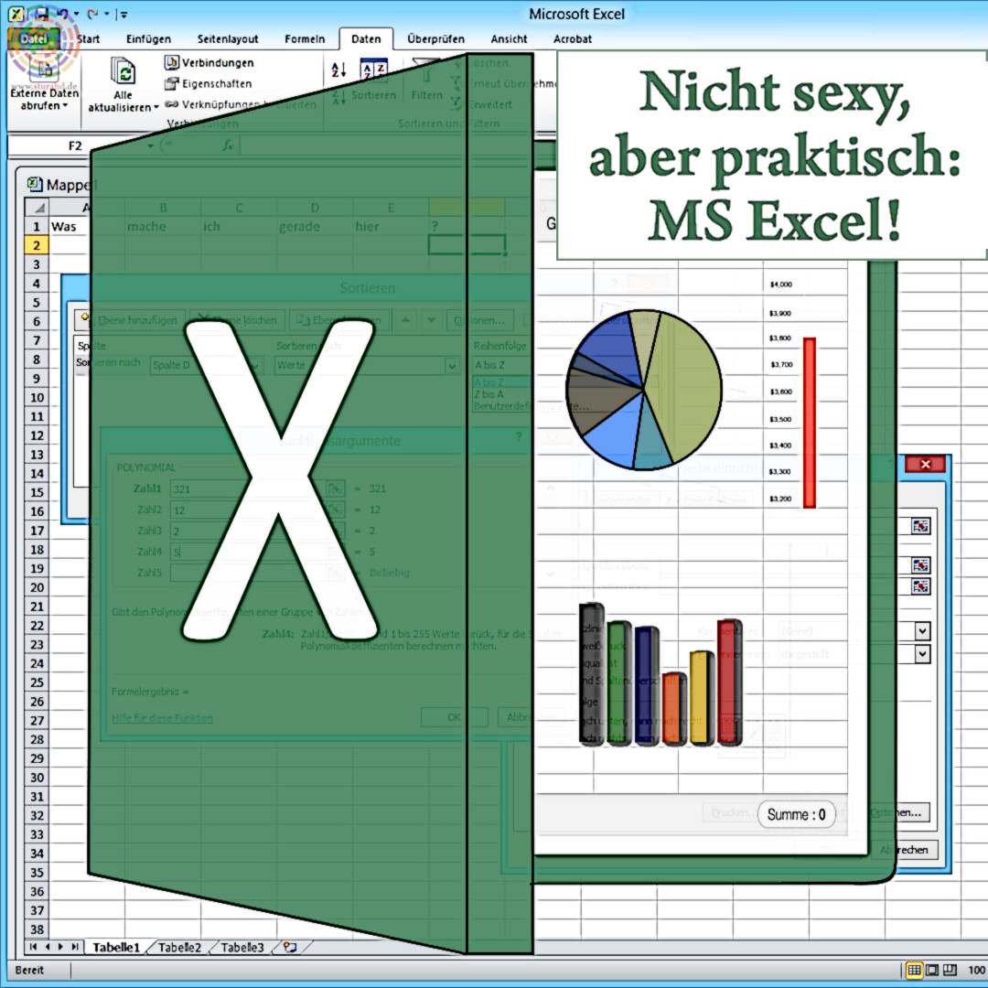The width and height of the screenshot is (988, 988).
Task: Jump to first sheet with navigation arrow
Action: coord(33,947)
